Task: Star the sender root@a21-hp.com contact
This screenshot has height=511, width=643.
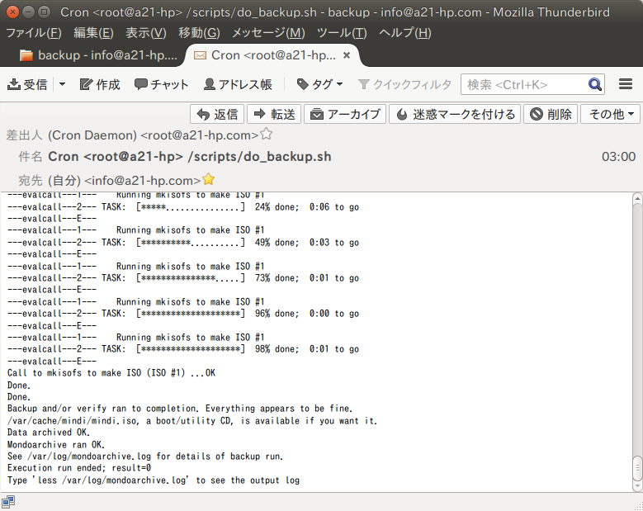Action: click(x=267, y=134)
